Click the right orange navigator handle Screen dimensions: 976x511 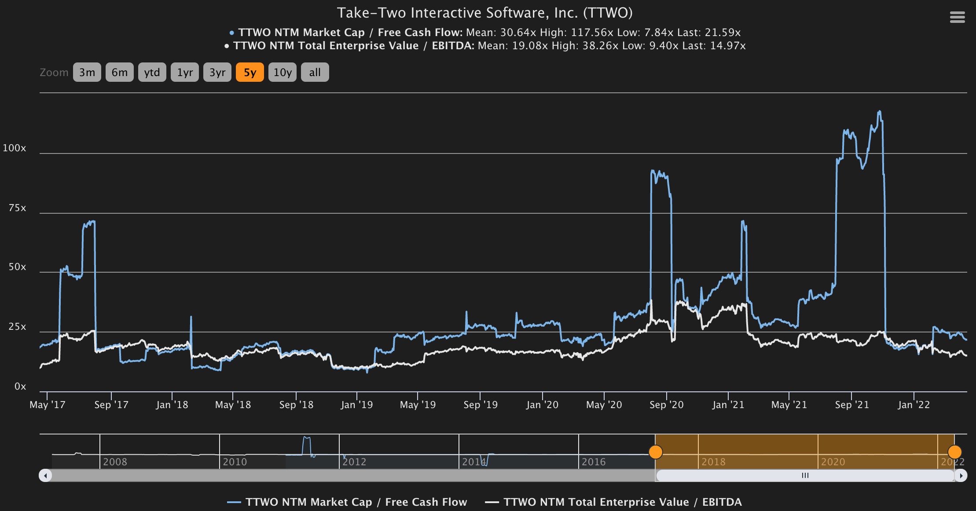954,452
